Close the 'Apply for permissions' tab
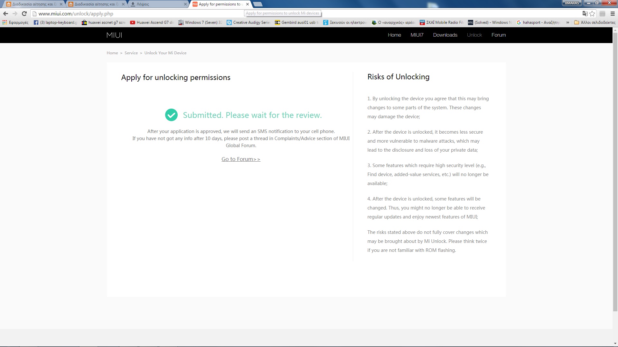 click(x=247, y=4)
